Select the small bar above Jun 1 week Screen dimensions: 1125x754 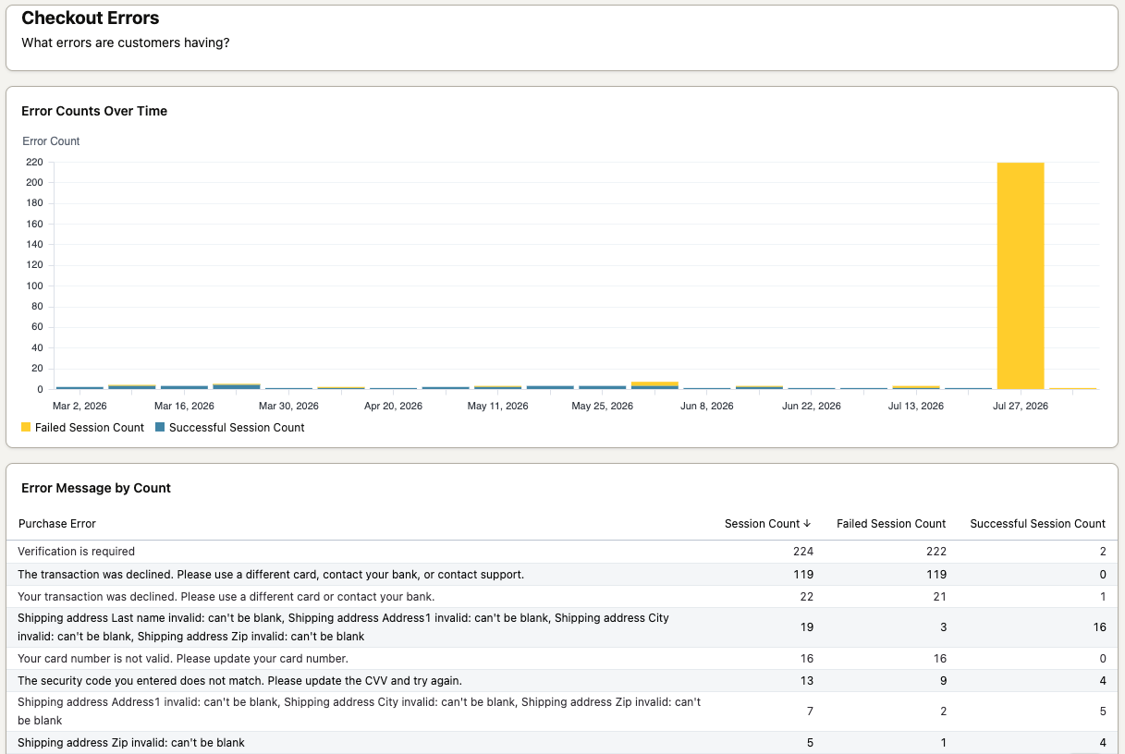pyautogui.click(x=655, y=385)
